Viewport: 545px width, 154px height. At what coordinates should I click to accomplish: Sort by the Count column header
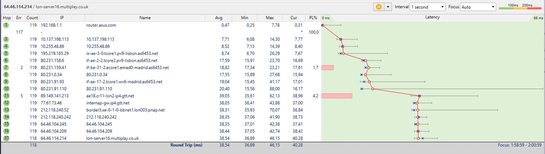32,18
